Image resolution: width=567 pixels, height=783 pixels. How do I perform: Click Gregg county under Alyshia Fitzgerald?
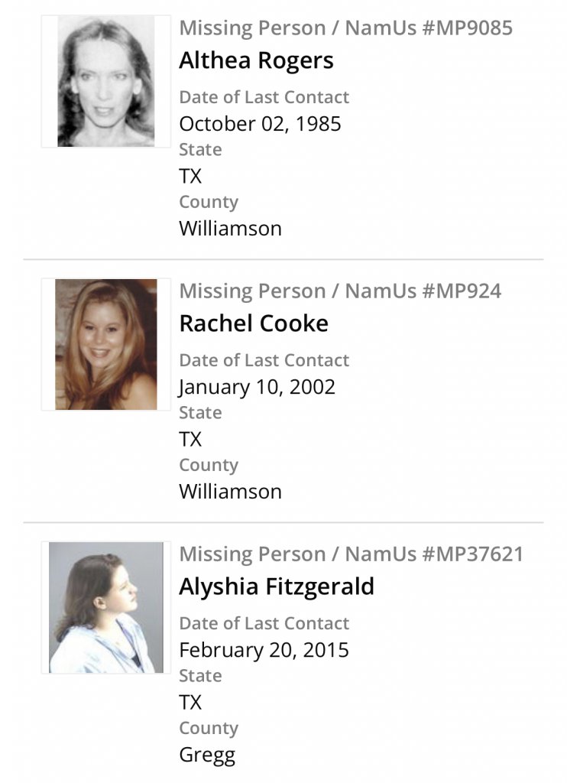206,755
